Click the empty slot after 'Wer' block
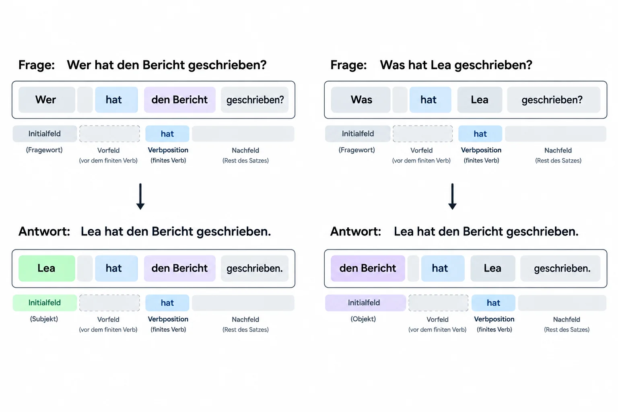 pos(85,100)
